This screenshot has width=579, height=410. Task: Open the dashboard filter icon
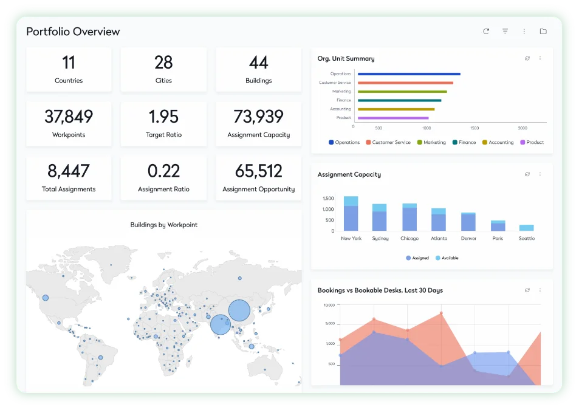505,32
